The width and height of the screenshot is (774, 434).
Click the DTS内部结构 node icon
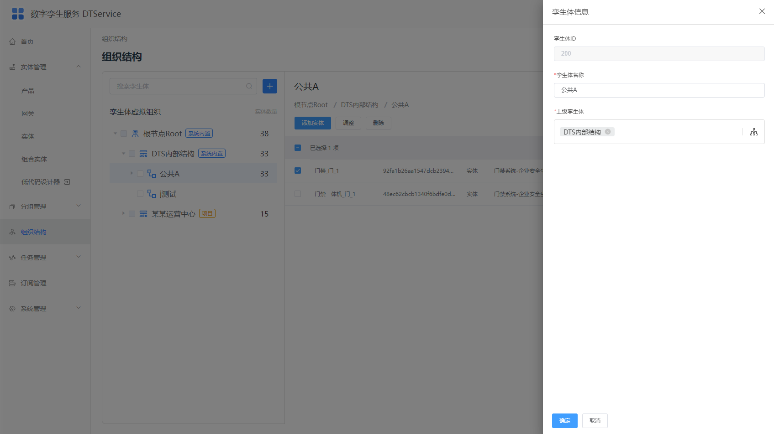[x=143, y=154]
